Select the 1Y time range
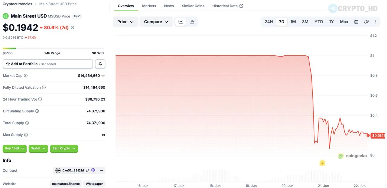 coord(331,22)
